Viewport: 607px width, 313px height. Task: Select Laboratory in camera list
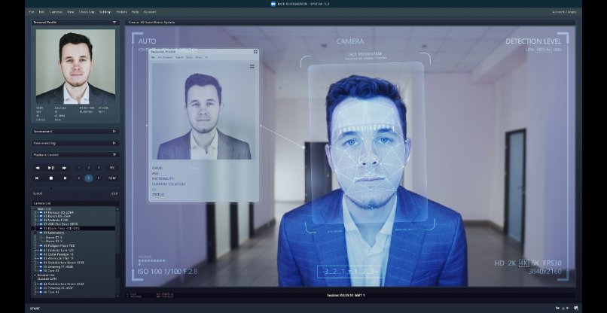tap(54, 232)
